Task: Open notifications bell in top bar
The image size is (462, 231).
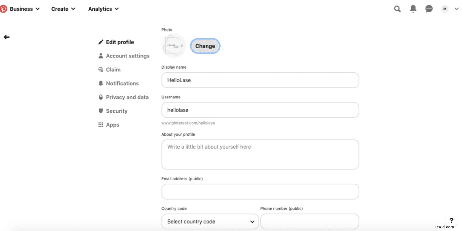Action: (x=413, y=9)
